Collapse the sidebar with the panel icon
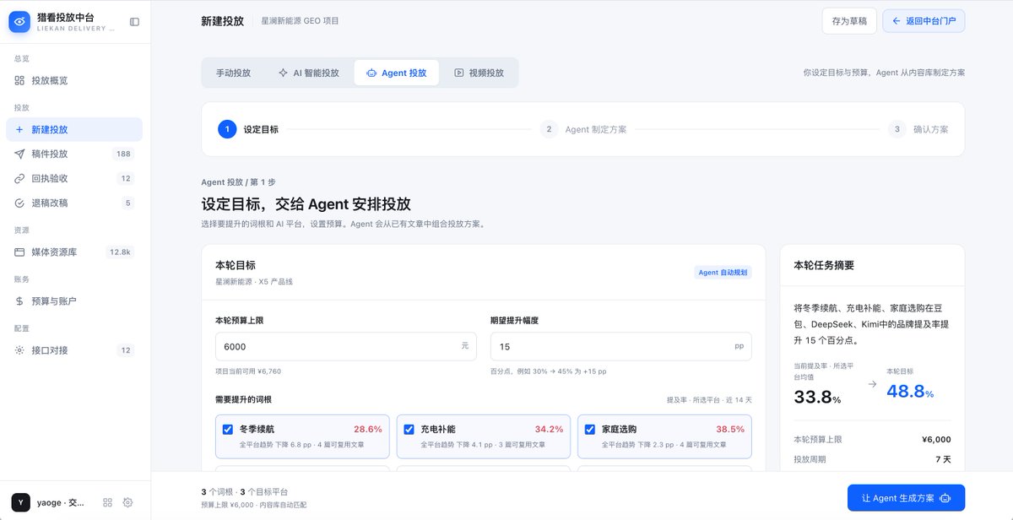 pos(134,22)
